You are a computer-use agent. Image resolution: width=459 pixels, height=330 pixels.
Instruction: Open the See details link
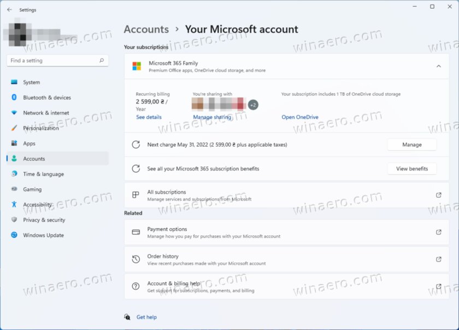(x=149, y=117)
